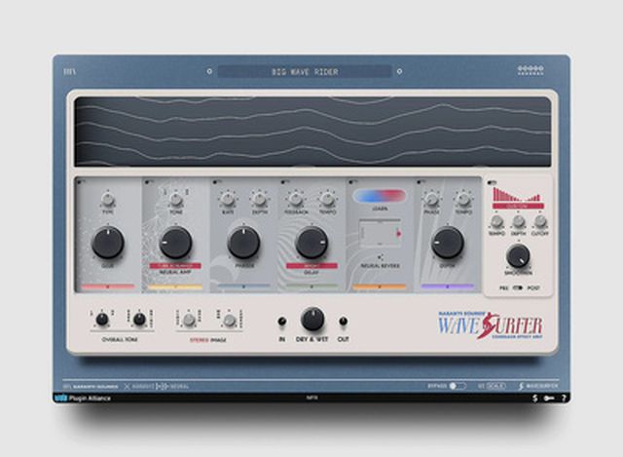Toggle the SMOOTHEN section power switch
The height and width of the screenshot is (457, 623).
click(492, 183)
